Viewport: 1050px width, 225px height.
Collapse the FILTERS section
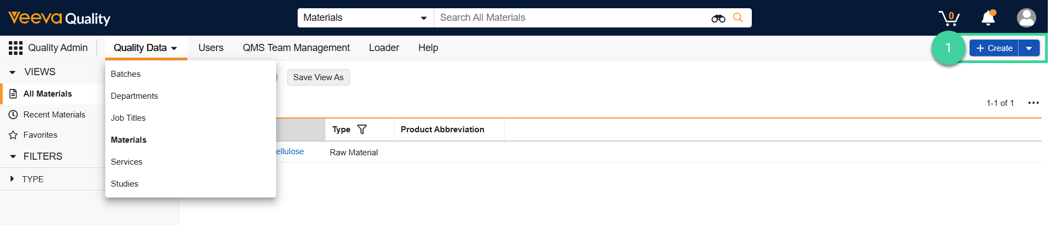pos(13,156)
